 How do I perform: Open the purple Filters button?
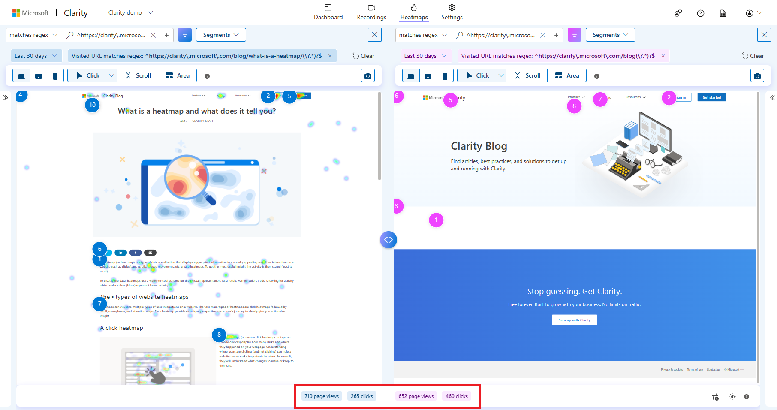[575, 35]
